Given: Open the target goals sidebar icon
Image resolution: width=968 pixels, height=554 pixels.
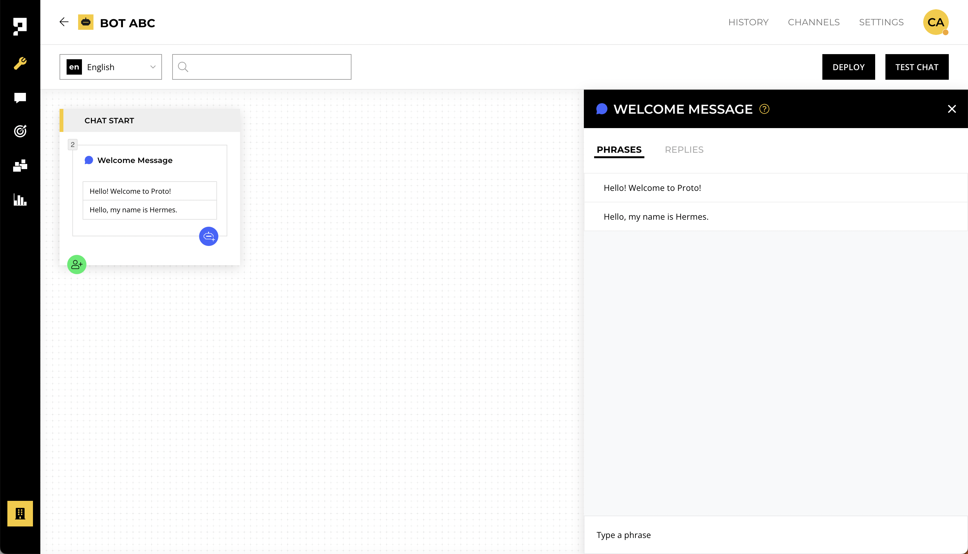Looking at the screenshot, I should [x=20, y=131].
